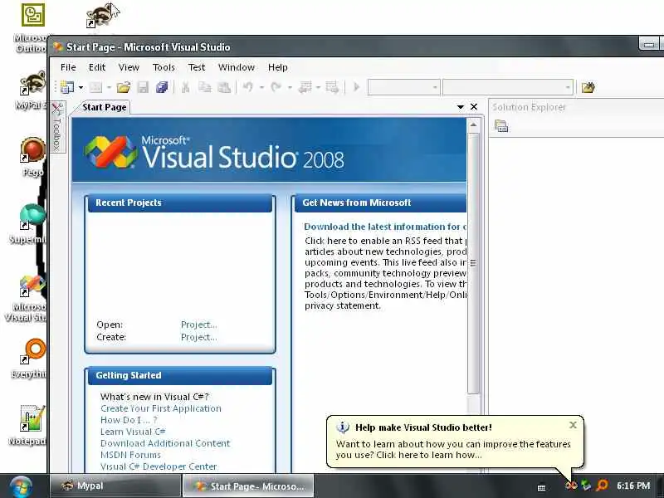Click the green arrow device tray icon

coord(586,486)
